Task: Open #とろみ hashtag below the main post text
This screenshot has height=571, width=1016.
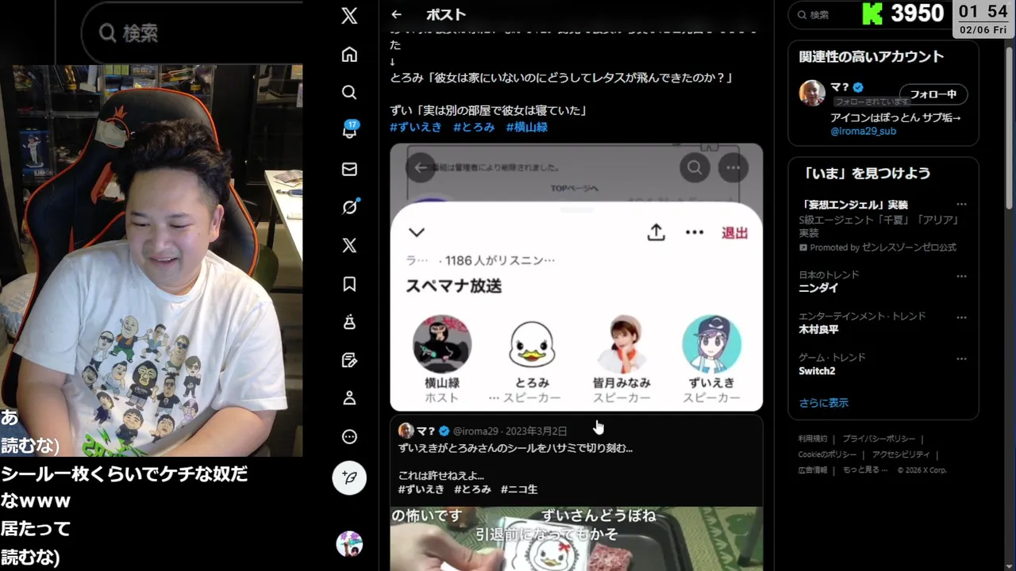Action: 474,127
